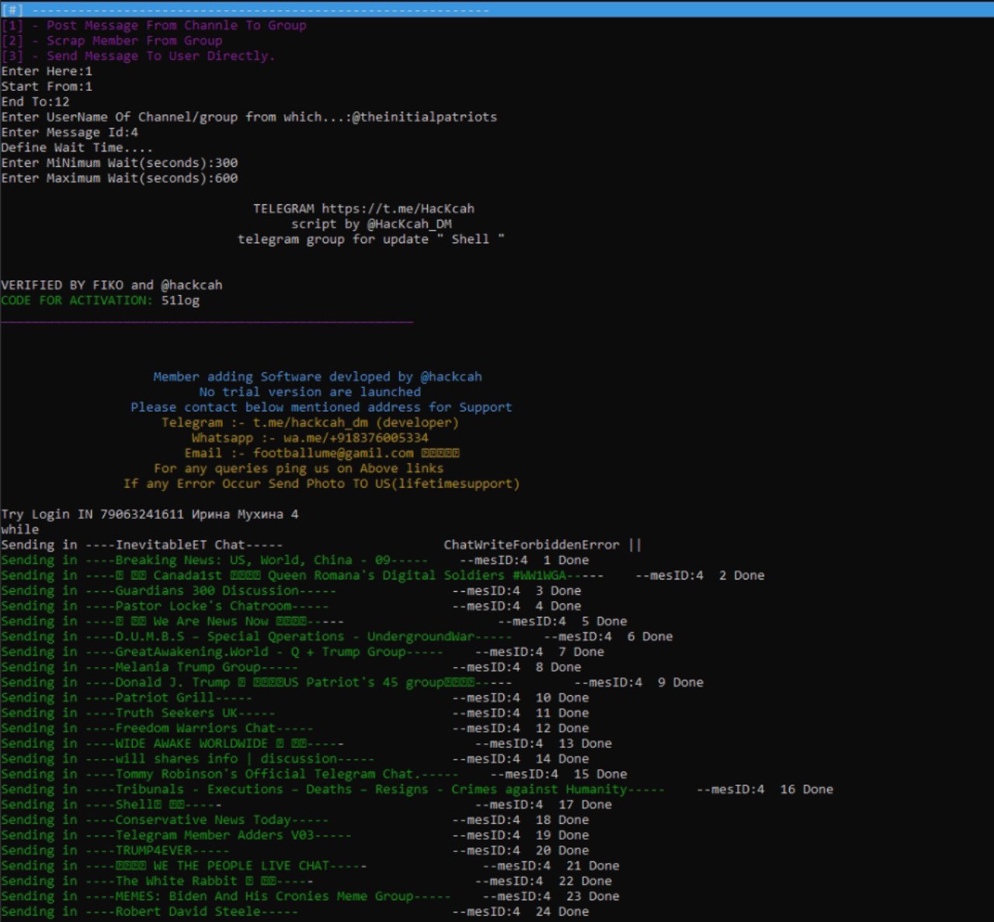Screen dimensions: 994x922
Task: Click the 'WE THE PEOPLE LIVE CHAT' line
Action: 310,866
